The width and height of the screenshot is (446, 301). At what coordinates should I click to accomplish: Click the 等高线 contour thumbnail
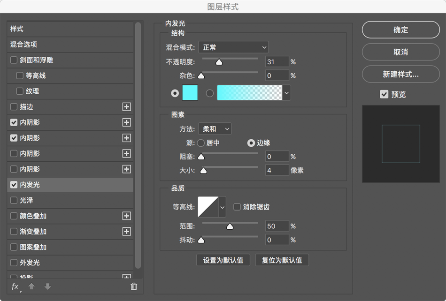208,207
